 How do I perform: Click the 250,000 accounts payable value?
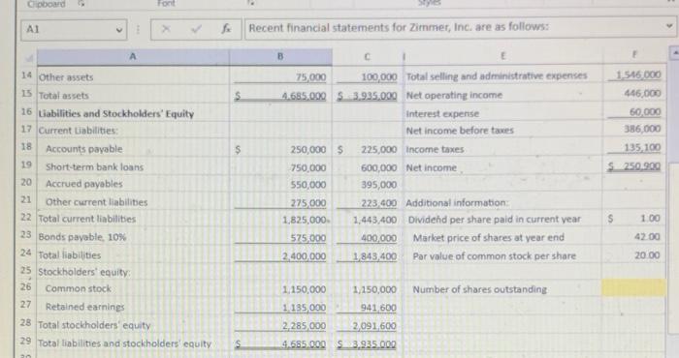[308, 150]
